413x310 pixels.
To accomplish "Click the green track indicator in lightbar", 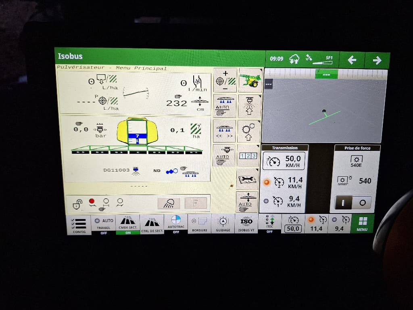I will (326, 74).
